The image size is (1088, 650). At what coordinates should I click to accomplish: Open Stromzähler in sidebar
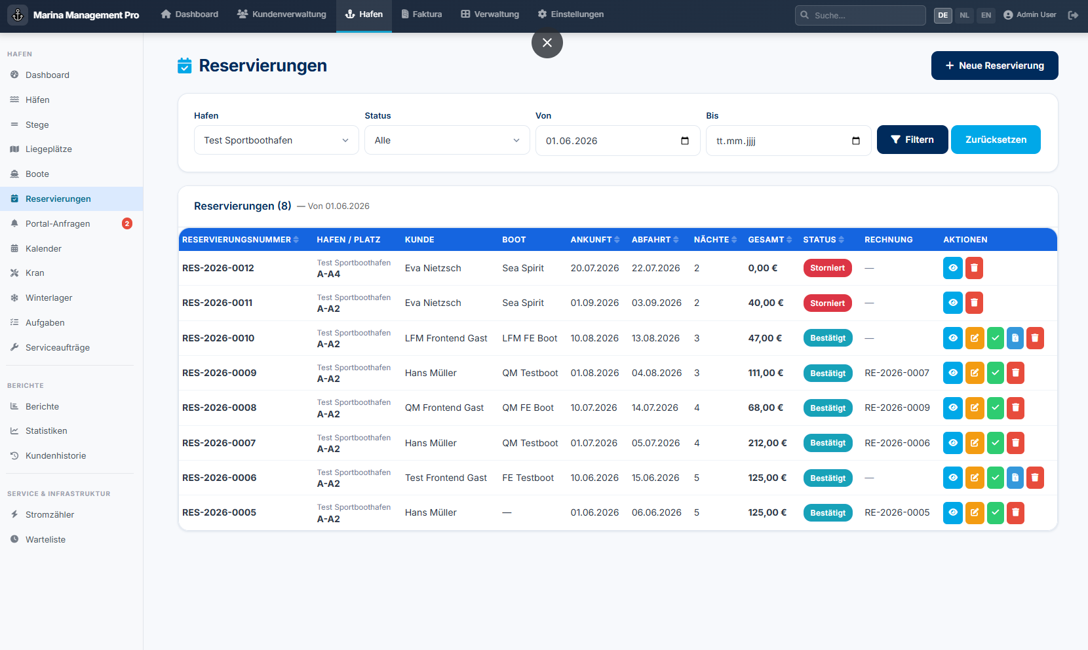point(71,514)
